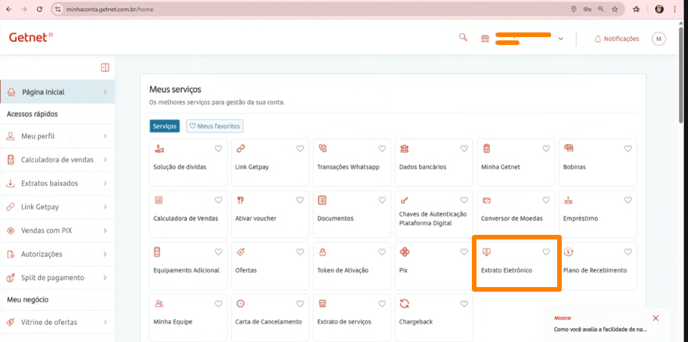Expand the Vendas com PIX chevron
Image resolution: width=688 pixels, height=342 pixels.
click(105, 230)
